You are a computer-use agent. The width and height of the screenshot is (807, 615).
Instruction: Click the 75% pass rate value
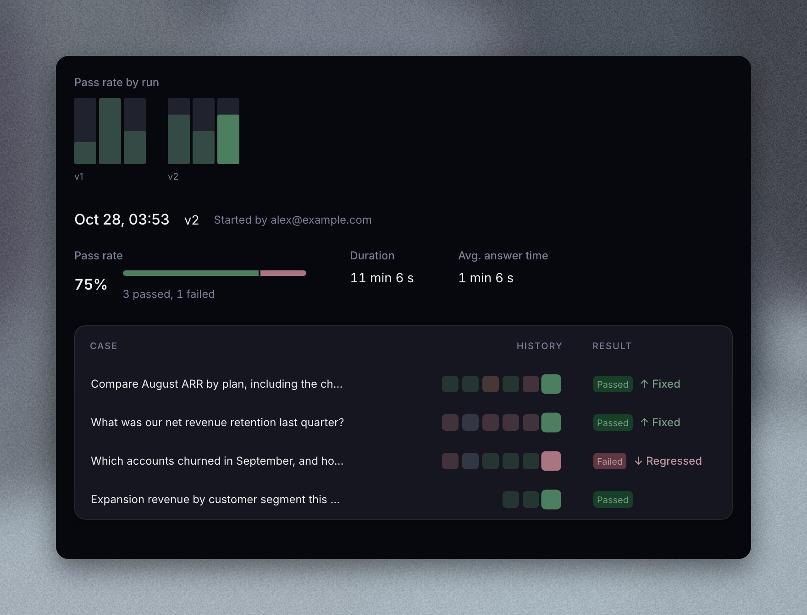[91, 285]
